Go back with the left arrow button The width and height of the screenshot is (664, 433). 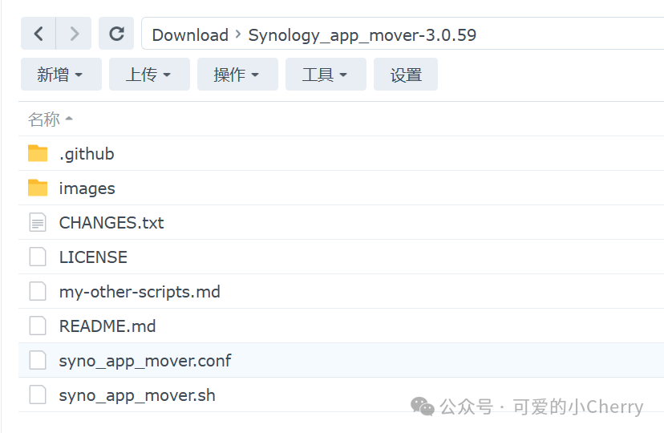pos(38,34)
